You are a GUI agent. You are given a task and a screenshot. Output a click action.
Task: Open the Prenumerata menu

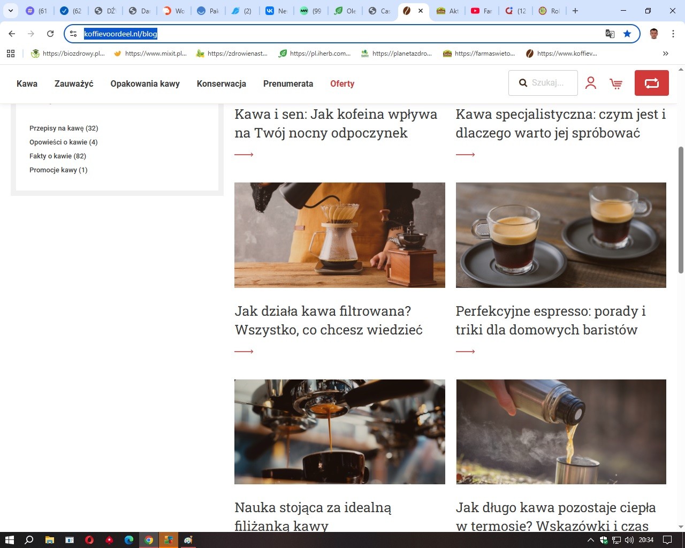[x=288, y=83]
